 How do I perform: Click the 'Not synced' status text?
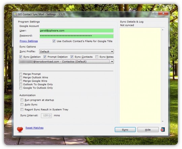(x=127, y=25)
